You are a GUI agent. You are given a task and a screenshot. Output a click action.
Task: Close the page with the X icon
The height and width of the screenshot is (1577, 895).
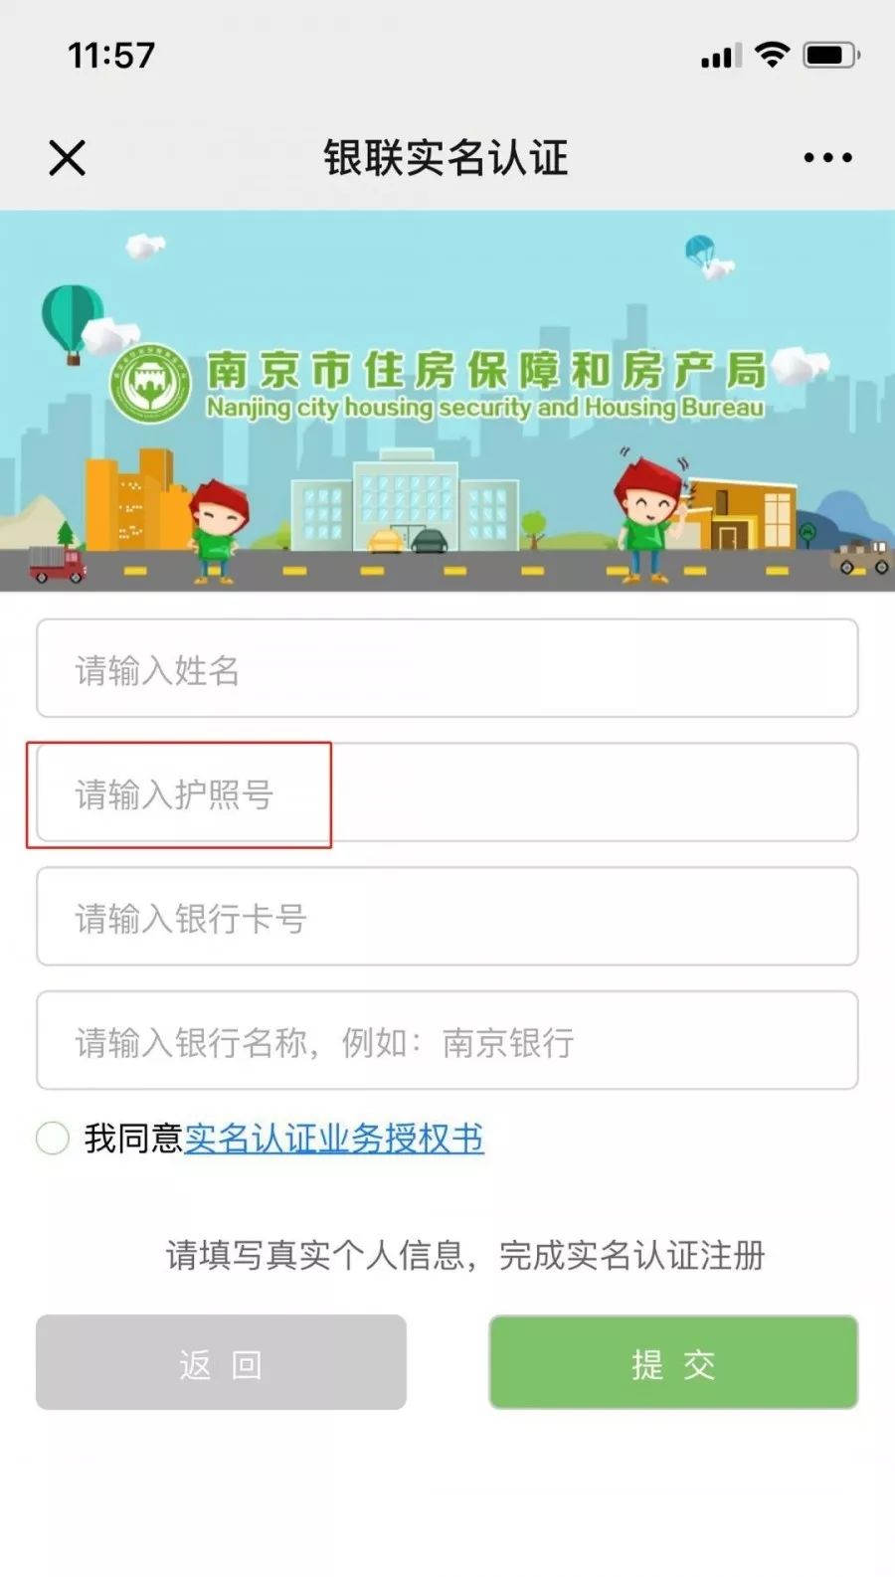coord(68,157)
